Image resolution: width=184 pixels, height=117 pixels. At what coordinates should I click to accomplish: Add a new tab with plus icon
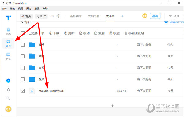point(122,16)
